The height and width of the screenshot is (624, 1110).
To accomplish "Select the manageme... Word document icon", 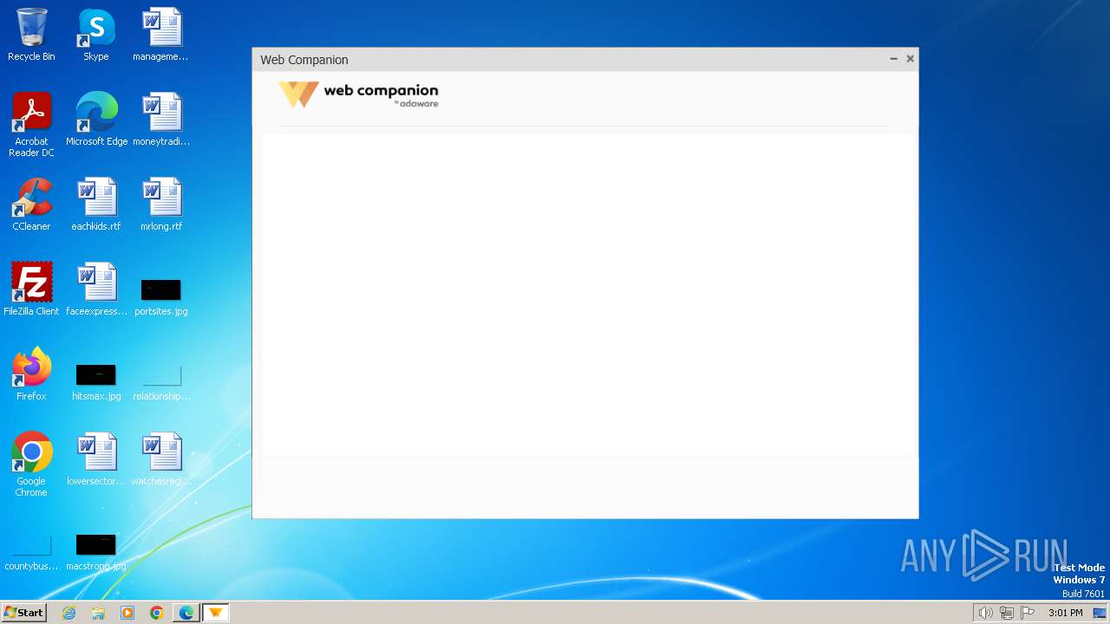I will [160, 35].
